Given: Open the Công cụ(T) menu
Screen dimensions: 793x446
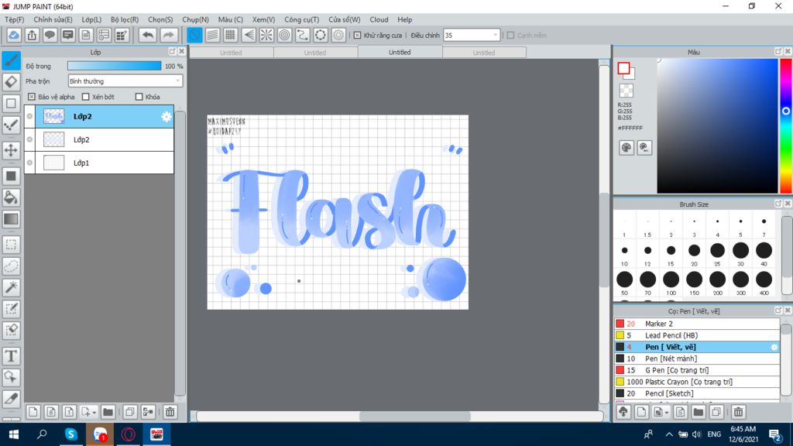Looking at the screenshot, I should click(301, 19).
